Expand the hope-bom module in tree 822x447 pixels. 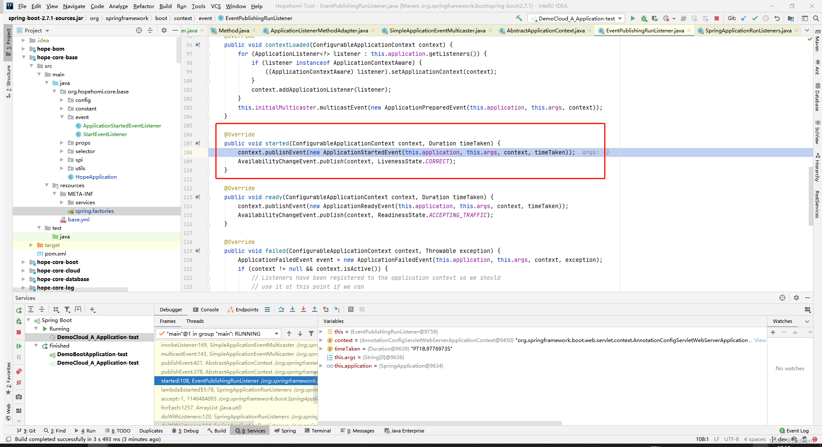coord(23,49)
